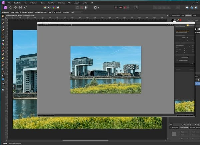Open the Ansicht menu
This screenshot has width=200, height=145.
tap(77, 3)
